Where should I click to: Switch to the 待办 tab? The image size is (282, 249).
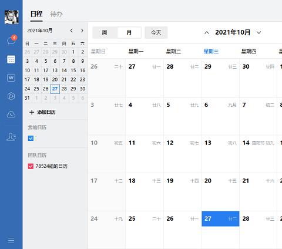(56, 14)
